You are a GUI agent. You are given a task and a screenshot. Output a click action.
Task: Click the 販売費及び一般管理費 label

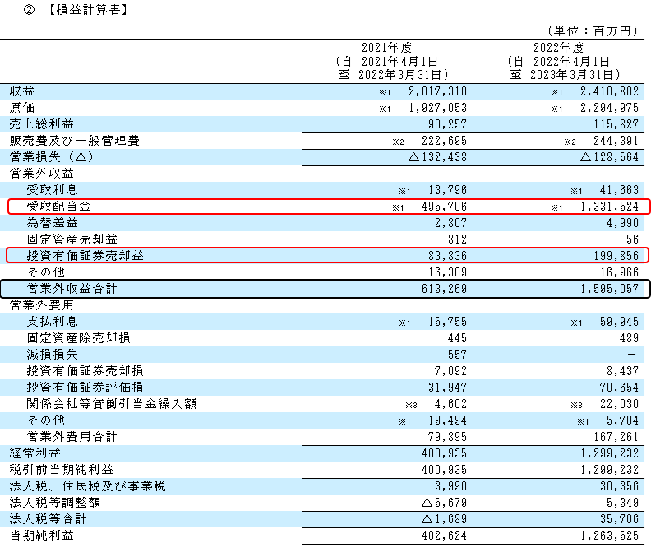(75, 141)
